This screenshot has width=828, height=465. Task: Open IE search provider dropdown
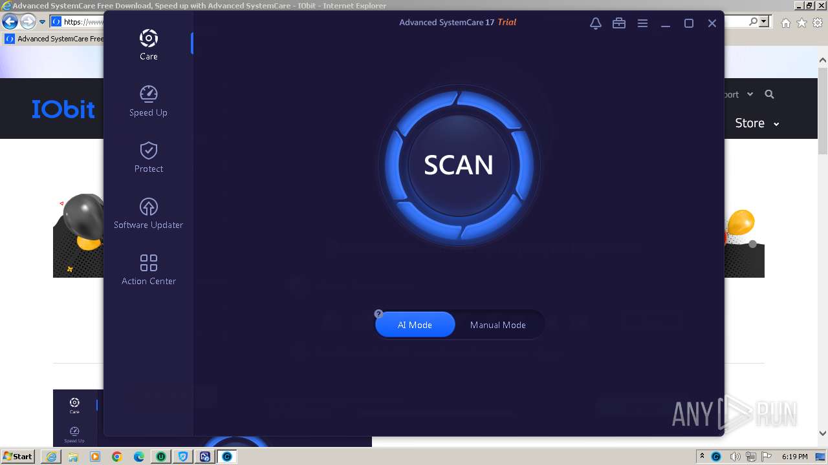point(765,21)
